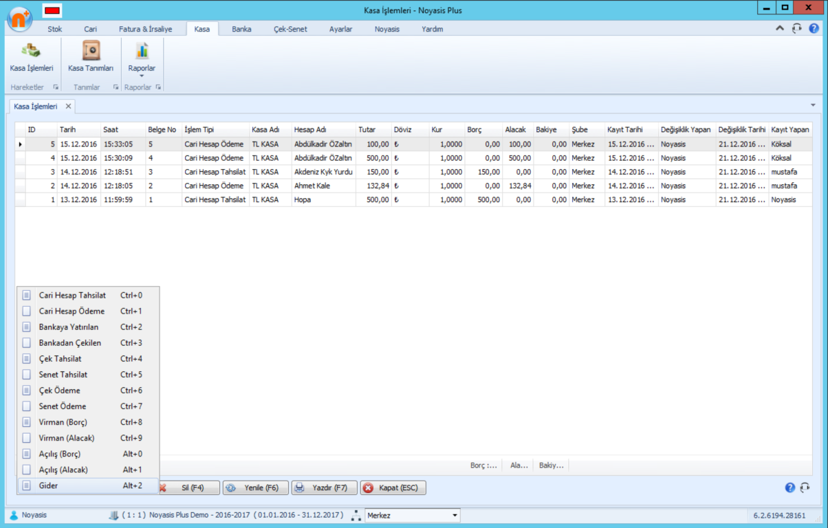
Task: Choose Cari Hesap Tahsilat from the popup menu
Action: (88, 296)
